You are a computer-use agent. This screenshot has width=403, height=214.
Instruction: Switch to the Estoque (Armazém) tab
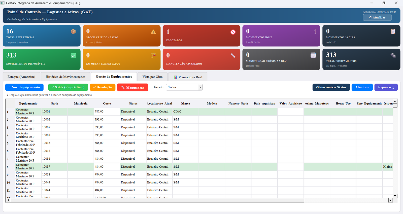(21, 77)
